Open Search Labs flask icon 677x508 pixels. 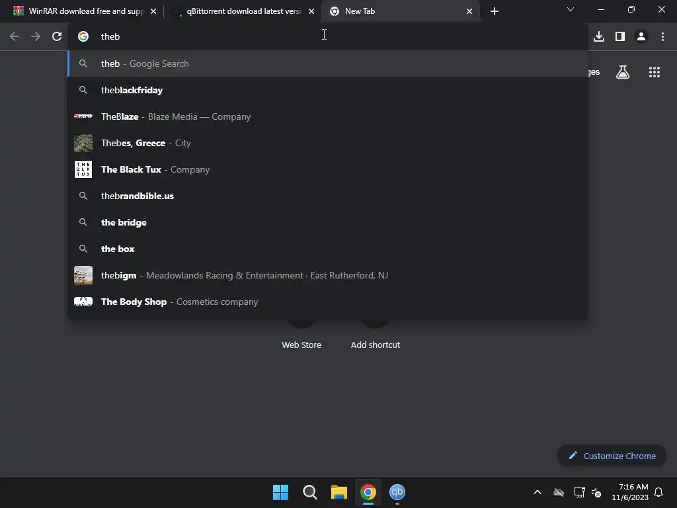(623, 72)
